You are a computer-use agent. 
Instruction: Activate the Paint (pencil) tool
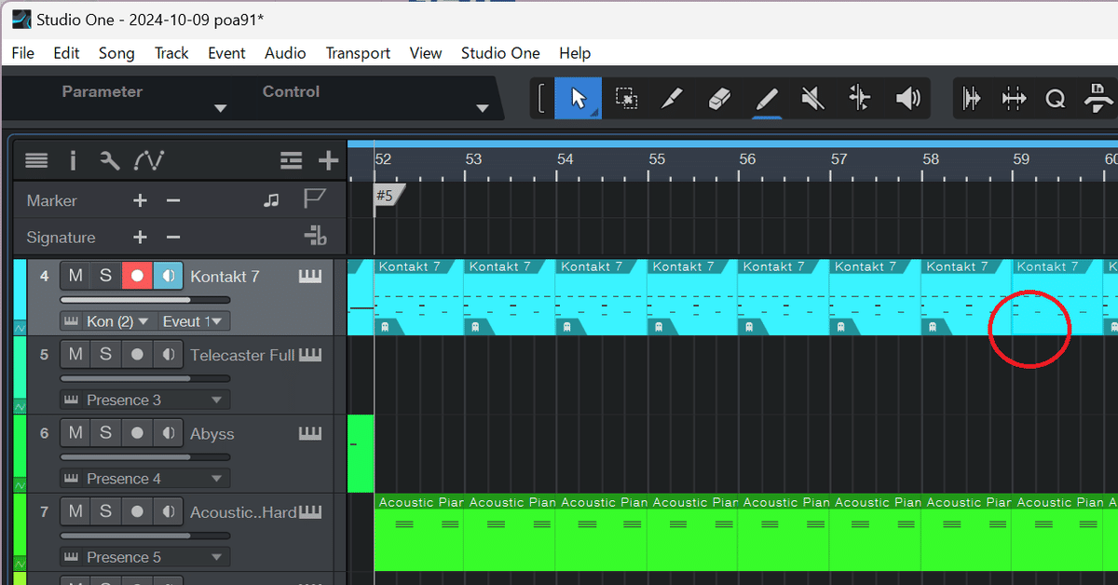766,98
